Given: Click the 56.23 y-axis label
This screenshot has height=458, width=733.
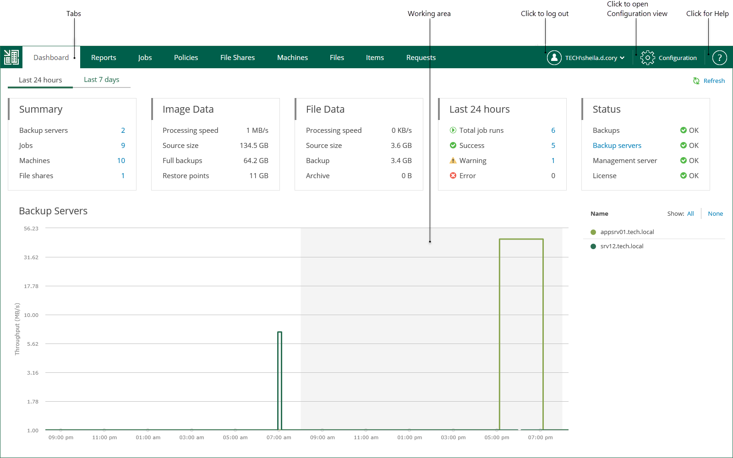Looking at the screenshot, I should (31, 229).
